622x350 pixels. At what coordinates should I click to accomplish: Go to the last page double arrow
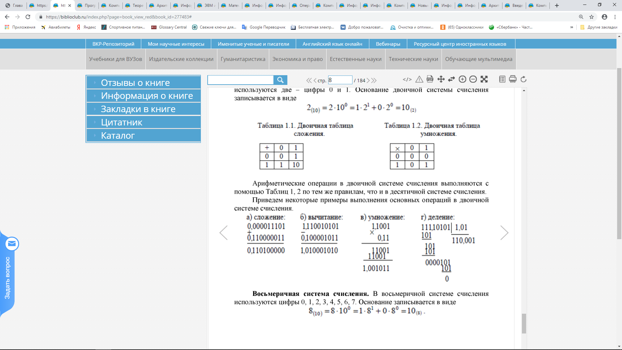[374, 80]
